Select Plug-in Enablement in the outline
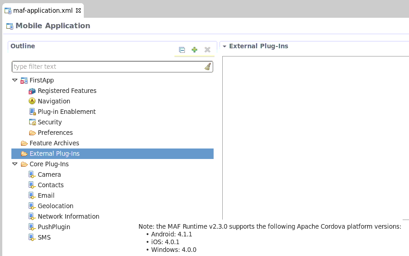This screenshot has height=256, width=409. (66, 112)
